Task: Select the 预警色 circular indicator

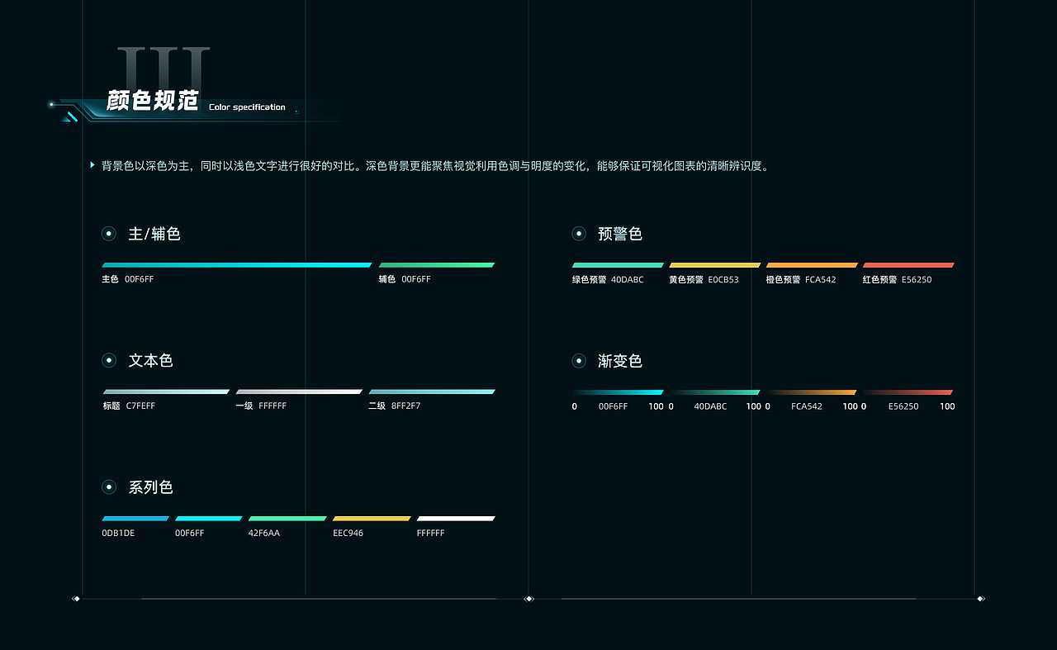Action: click(x=578, y=234)
